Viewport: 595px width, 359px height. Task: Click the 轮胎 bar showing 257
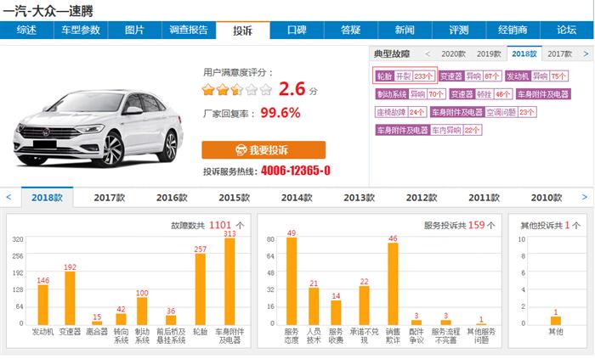[x=201, y=289]
